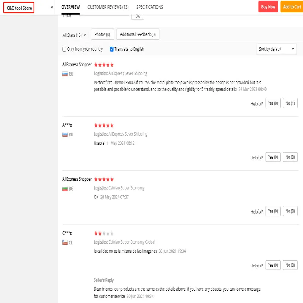
Task: Open the Customer Reviews (13) tab
Action: (x=108, y=7)
